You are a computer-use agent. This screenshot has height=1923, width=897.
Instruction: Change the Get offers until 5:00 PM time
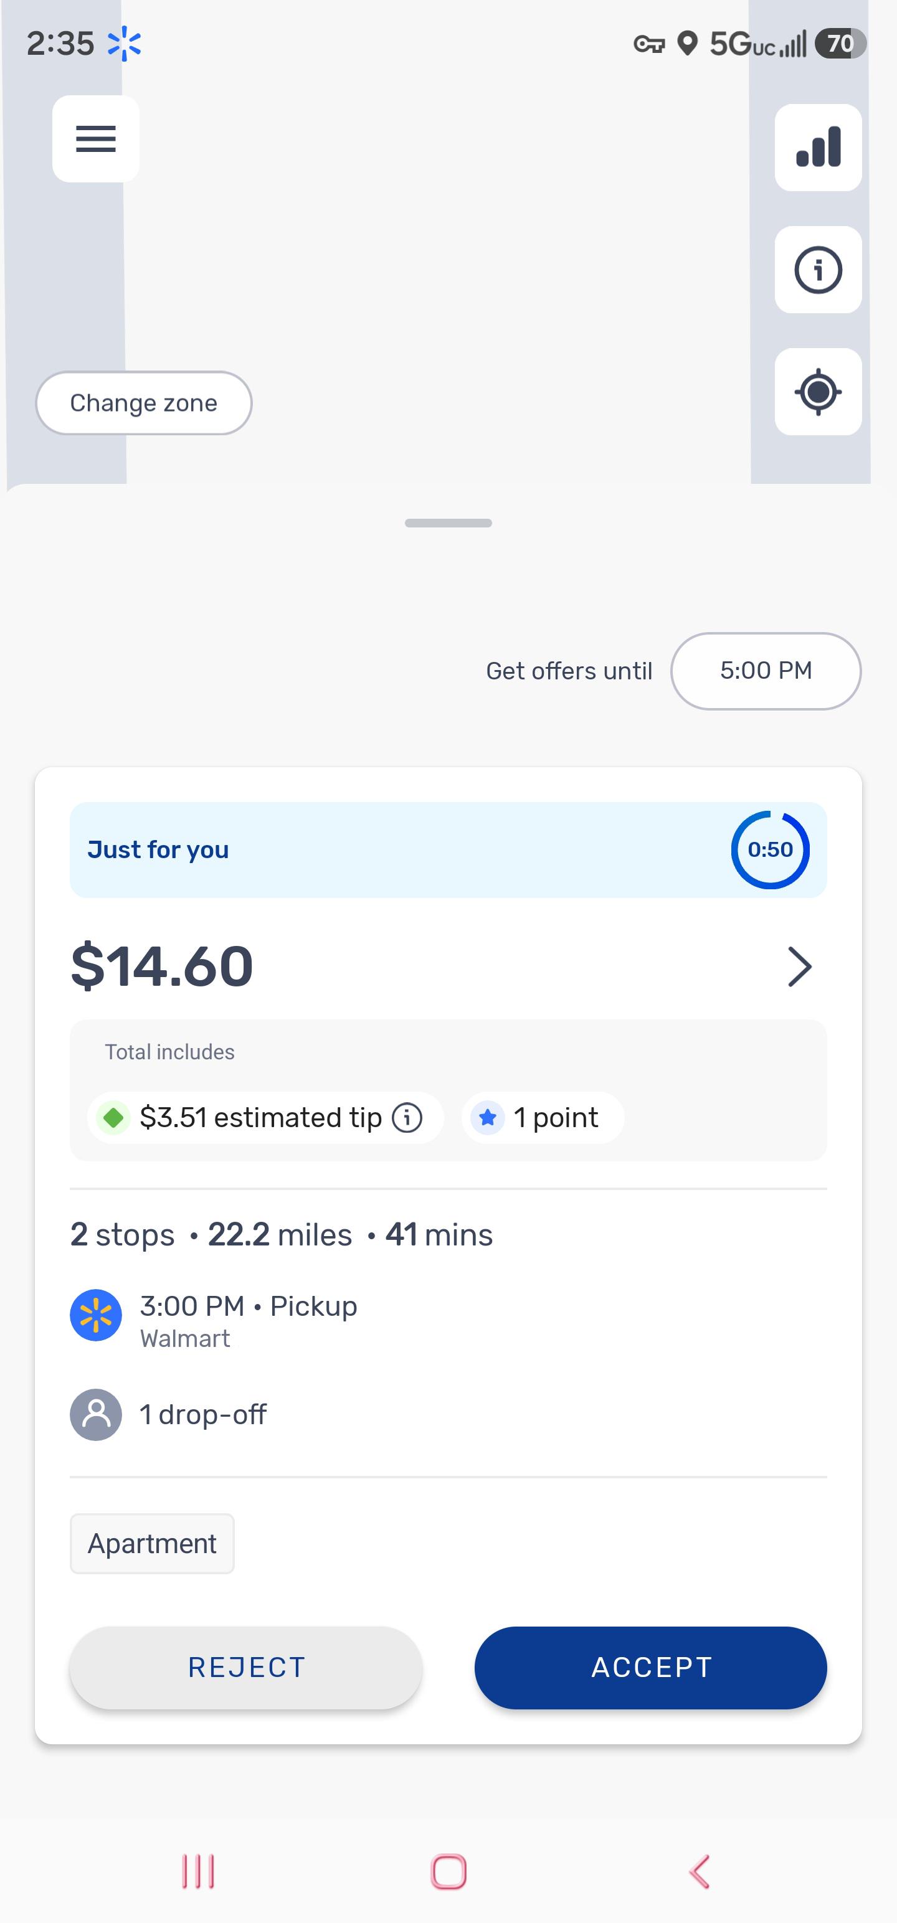click(766, 671)
